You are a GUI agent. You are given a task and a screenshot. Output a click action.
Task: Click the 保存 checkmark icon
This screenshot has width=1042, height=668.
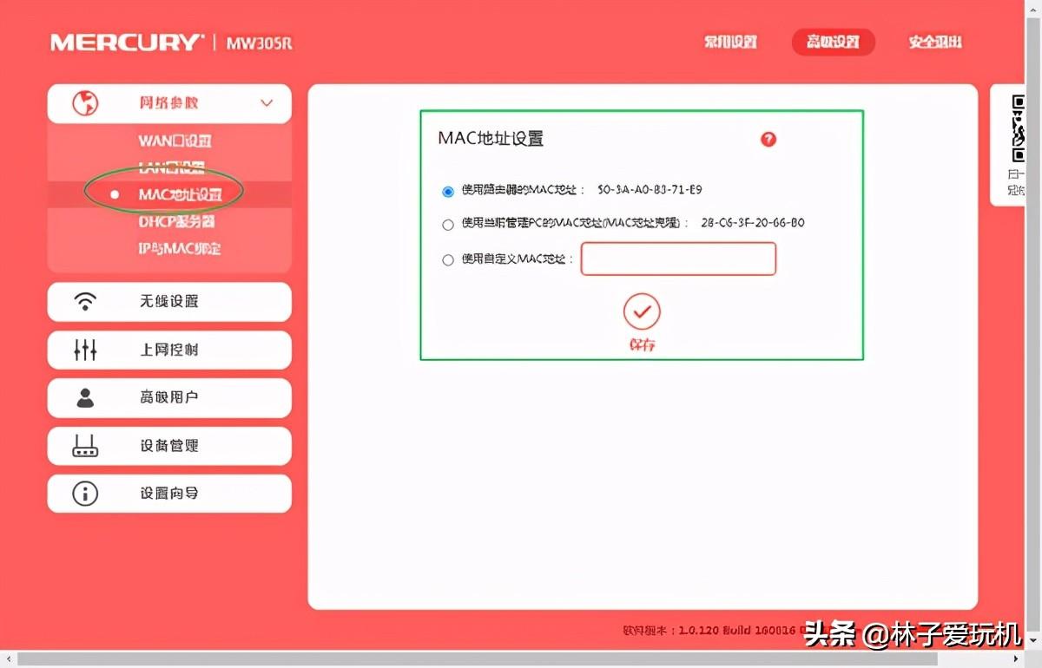click(642, 311)
